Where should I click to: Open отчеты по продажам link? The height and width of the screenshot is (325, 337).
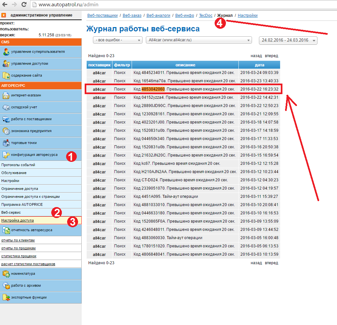[18, 248]
